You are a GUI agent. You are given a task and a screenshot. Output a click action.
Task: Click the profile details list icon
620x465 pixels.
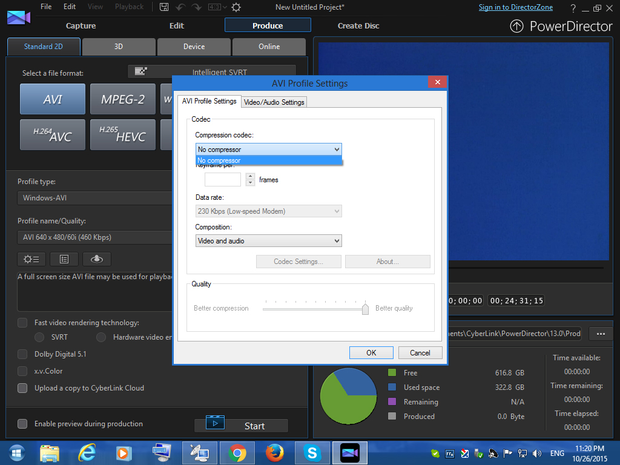pos(64,259)
